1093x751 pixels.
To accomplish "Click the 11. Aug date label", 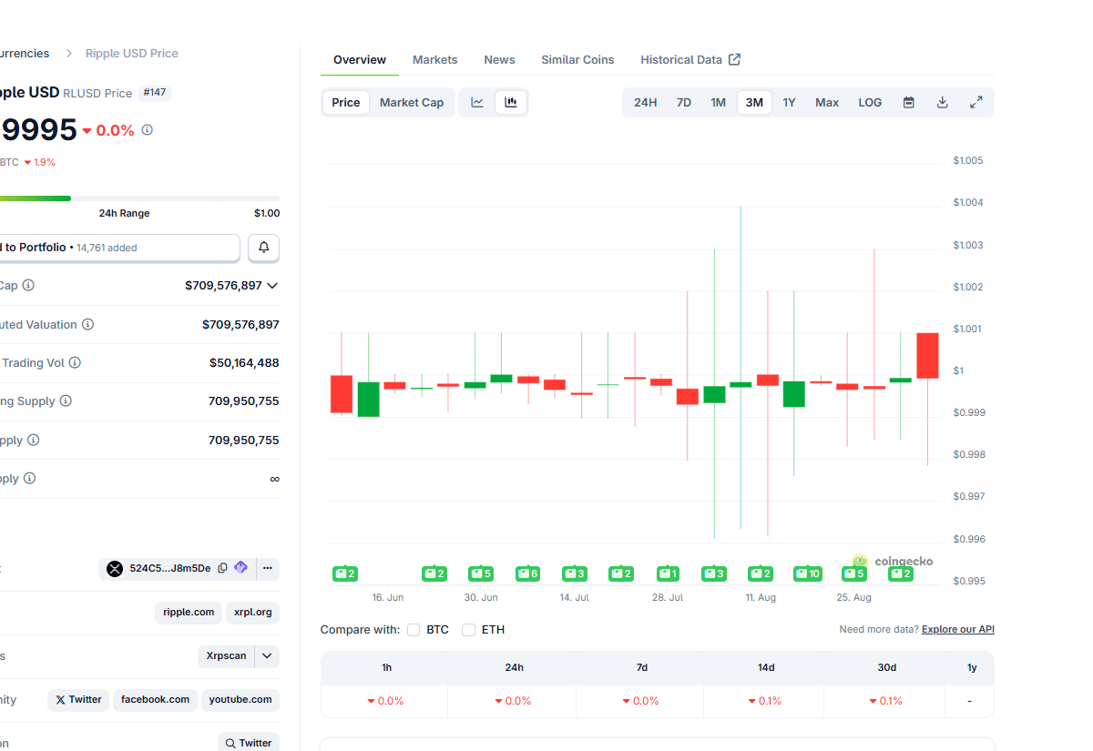I will 761,597.
